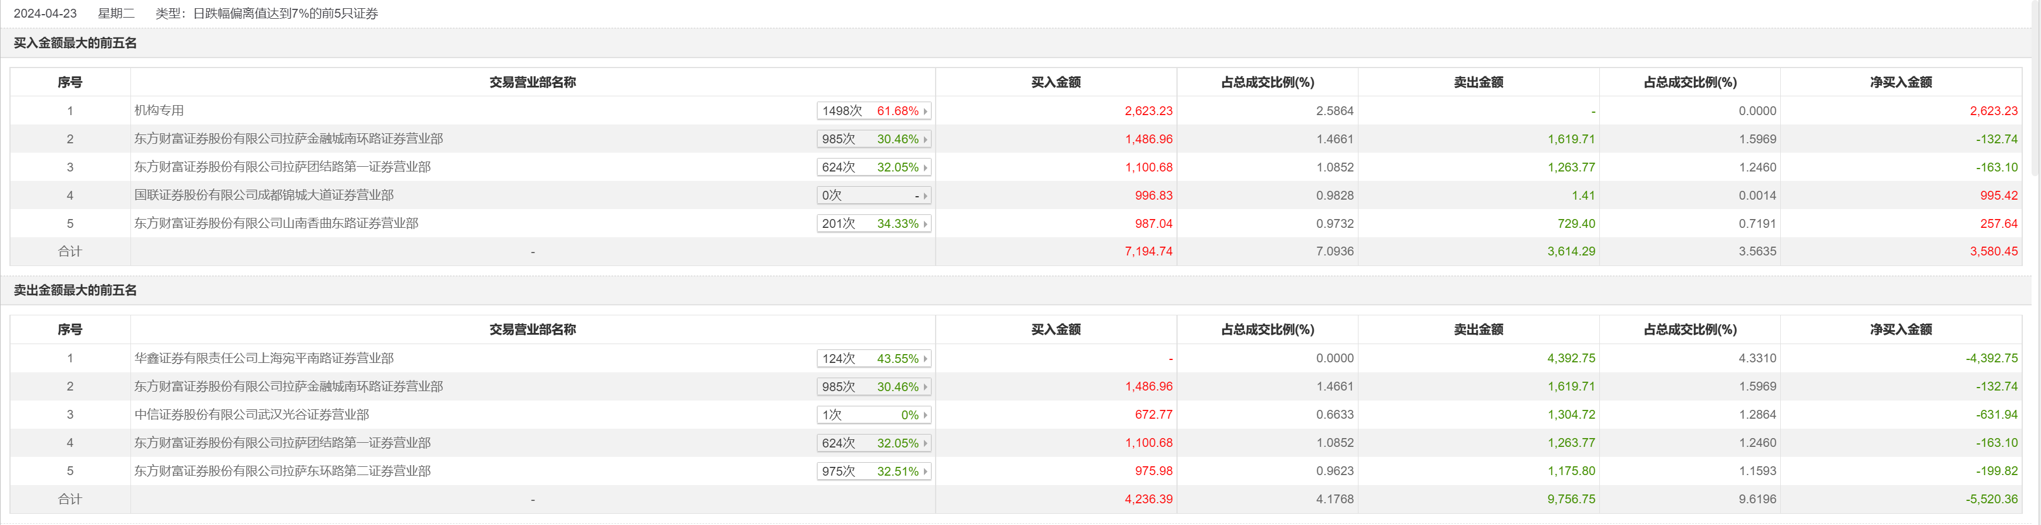Expand the 1498次 61.68% stats for 机构专用
Screen dimensions: 2041x525
tap(924, 112)
